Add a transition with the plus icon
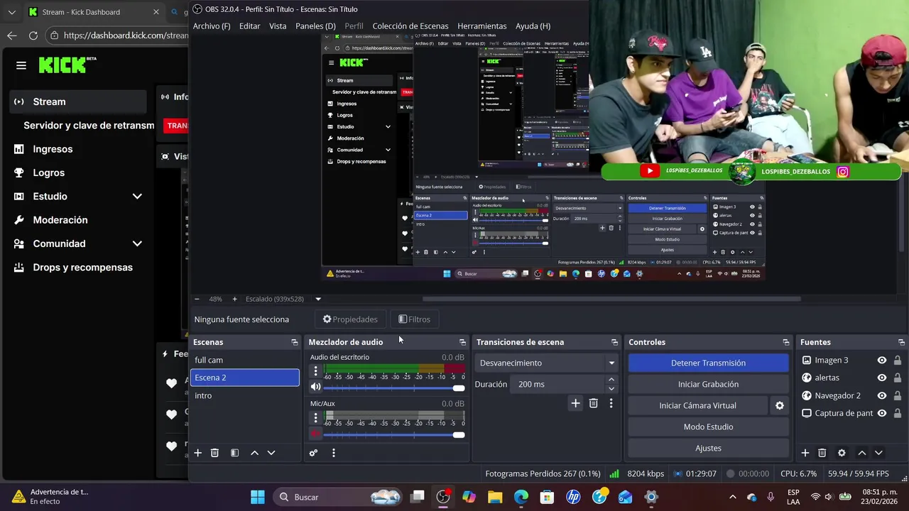Viewport: 909px width, 511px height. tap(575, 403)
